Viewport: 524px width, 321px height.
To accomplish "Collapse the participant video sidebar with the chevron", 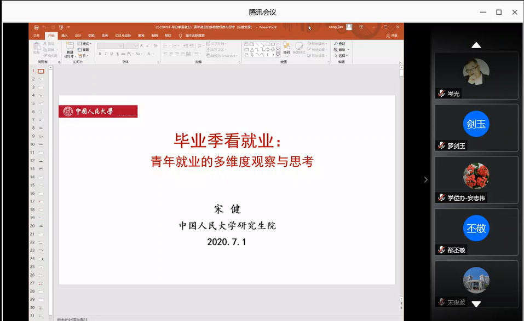I will (x=426, y=180).
